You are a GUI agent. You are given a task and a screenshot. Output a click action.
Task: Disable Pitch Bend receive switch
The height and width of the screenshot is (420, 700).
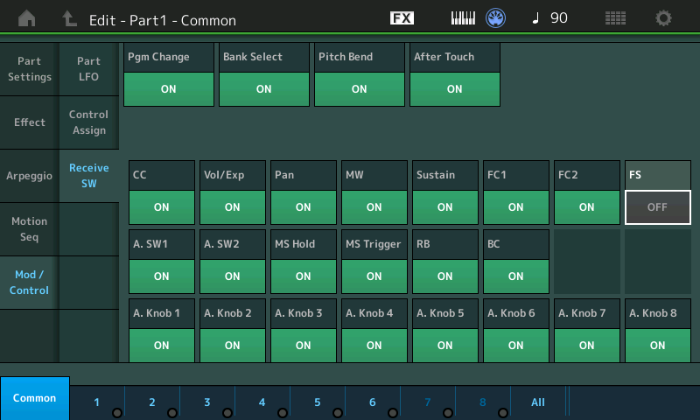coord(359,88)
